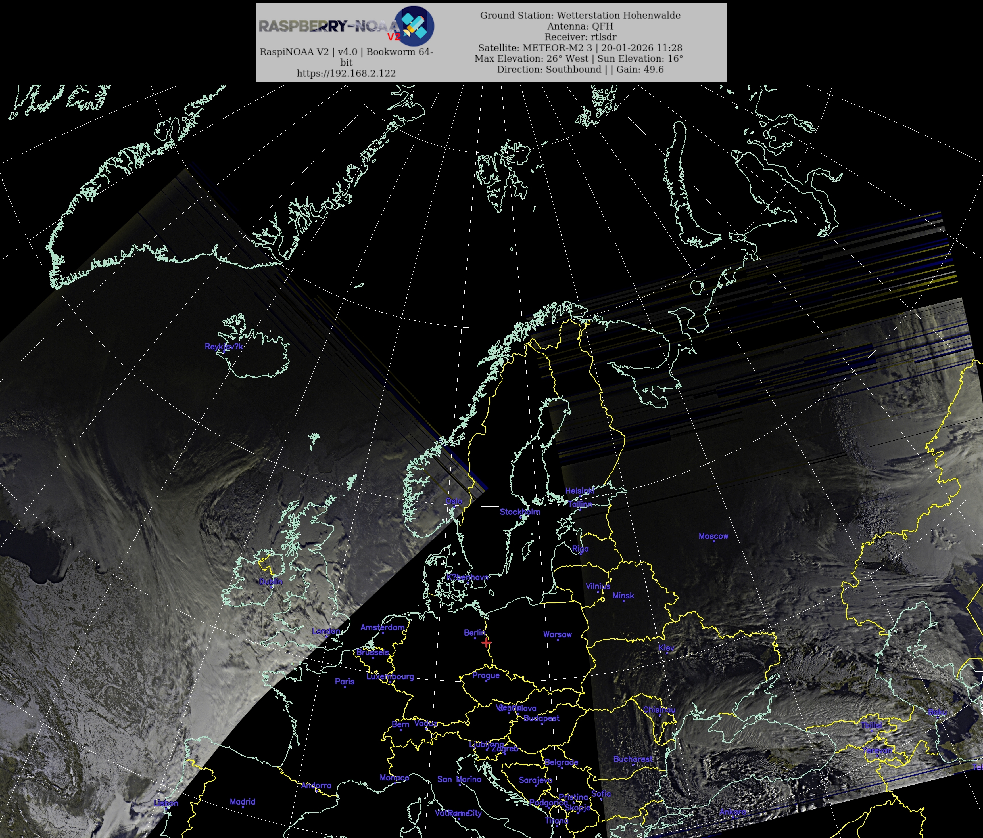Click the Raspberry-NOAA satellite logo icon

pyautogui.click(x=414, y=26)
